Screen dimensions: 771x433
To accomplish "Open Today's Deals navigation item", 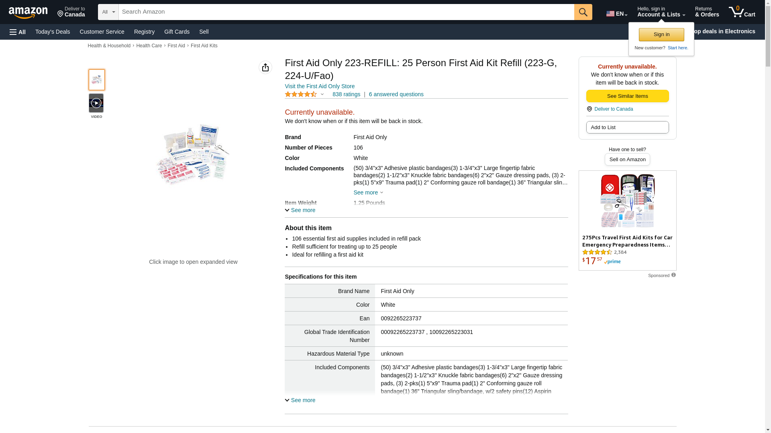I will (53, 32).
